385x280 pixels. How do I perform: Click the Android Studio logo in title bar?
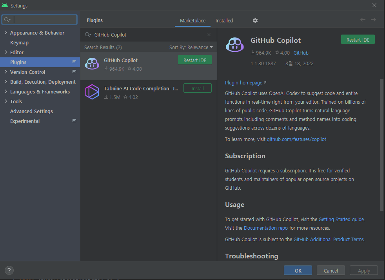click(x=5, y=5)
